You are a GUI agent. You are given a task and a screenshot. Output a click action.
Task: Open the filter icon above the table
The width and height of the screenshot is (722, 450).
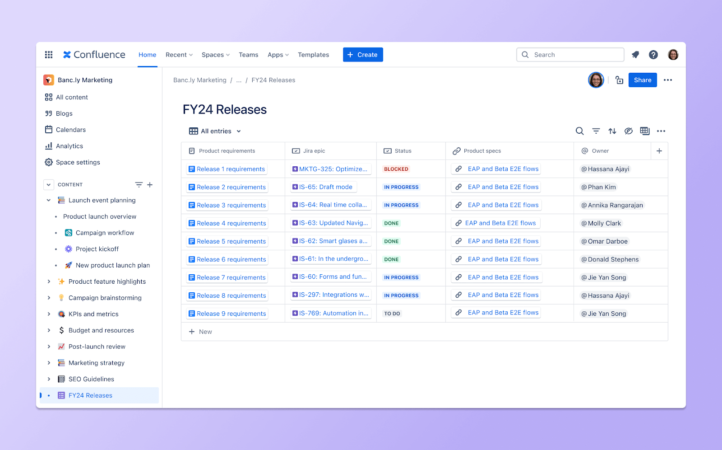click(596, 131)
